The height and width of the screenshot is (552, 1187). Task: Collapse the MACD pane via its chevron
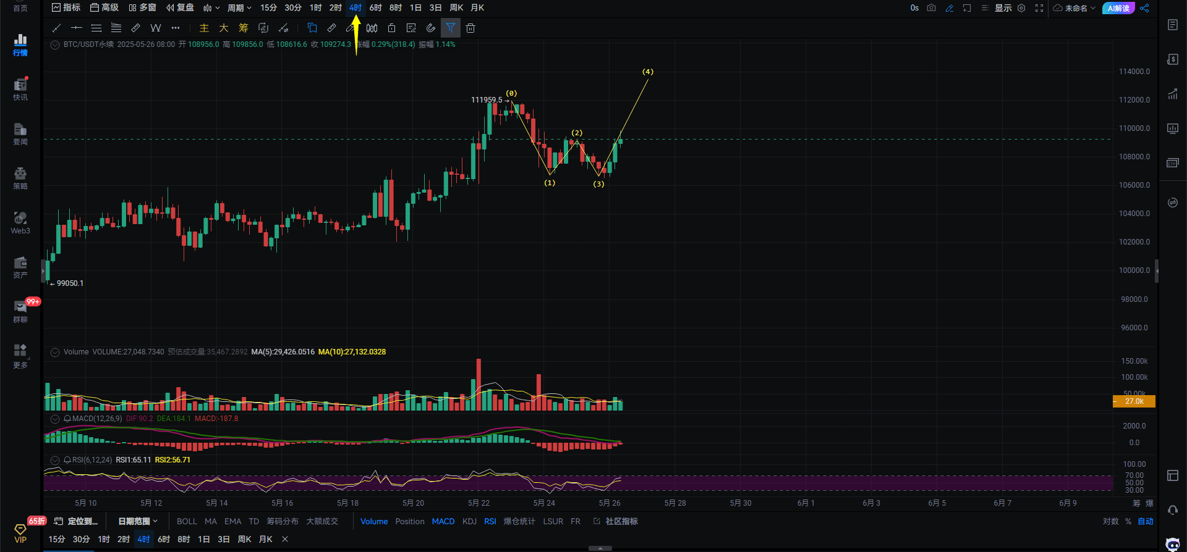[x=55, y=419]
